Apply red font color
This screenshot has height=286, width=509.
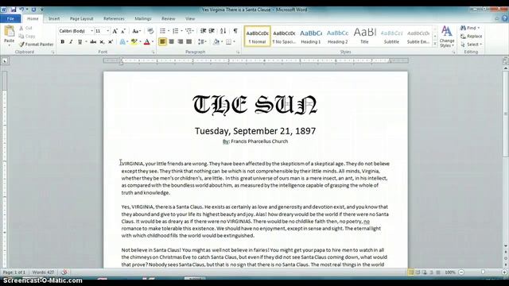click(x=146, y=42)
